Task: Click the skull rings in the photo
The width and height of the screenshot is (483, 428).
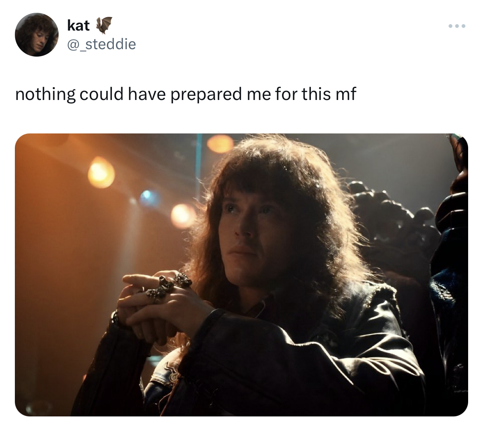Action: [169, 286]
